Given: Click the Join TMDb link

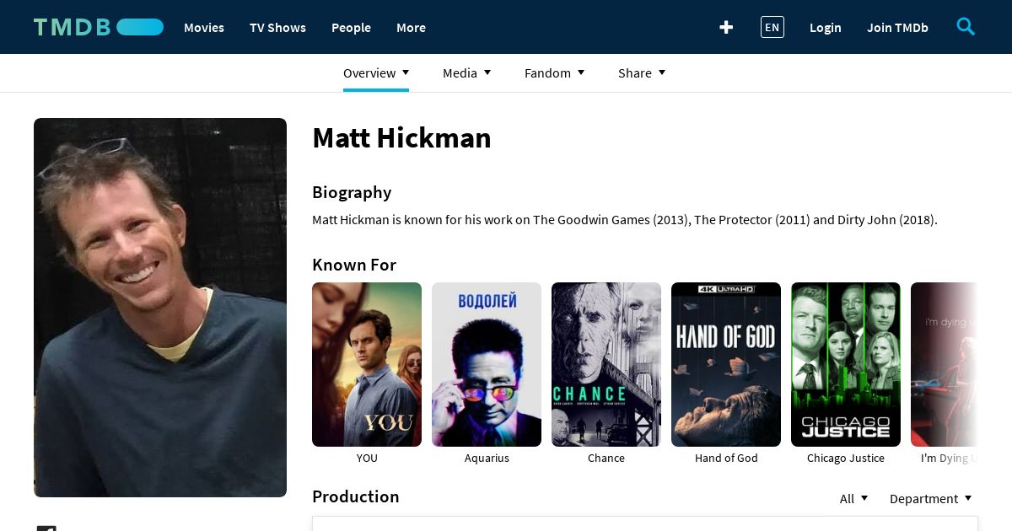Looking at the screenshot, I should [897, 27].
